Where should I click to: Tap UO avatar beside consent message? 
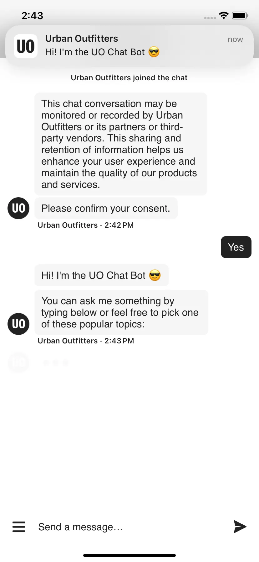tap(18, 208)
